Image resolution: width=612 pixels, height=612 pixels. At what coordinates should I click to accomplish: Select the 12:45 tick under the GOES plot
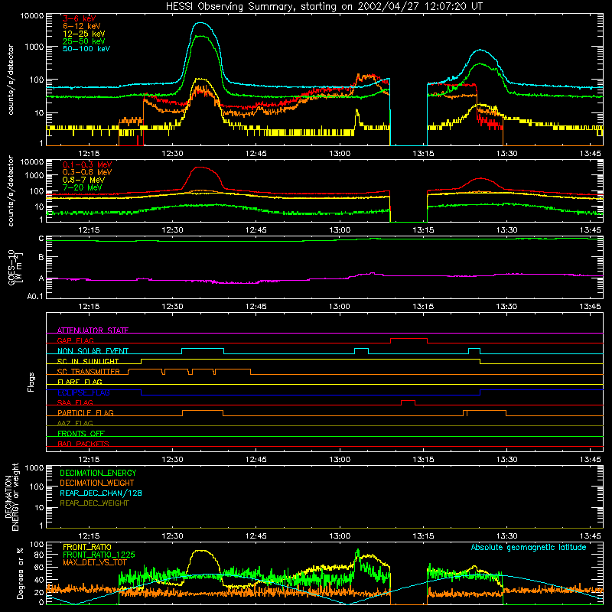pyautogui.click(x=256, y=307)
